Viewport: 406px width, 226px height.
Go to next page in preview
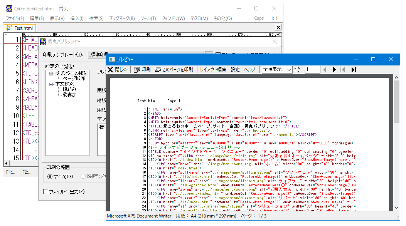tap(334, 70)
